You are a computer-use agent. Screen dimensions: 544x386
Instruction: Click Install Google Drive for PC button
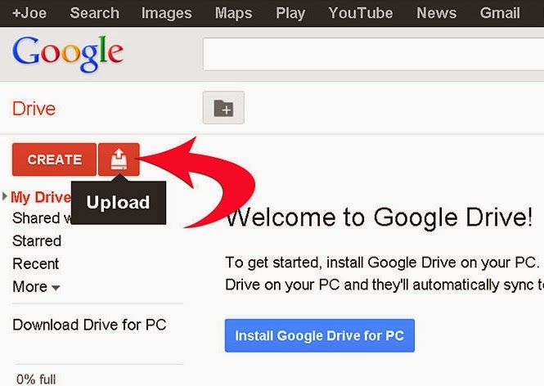(320, 335)
